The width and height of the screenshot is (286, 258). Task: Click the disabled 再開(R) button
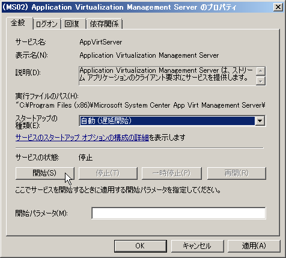pyautogui.click(x=237, y=173)
